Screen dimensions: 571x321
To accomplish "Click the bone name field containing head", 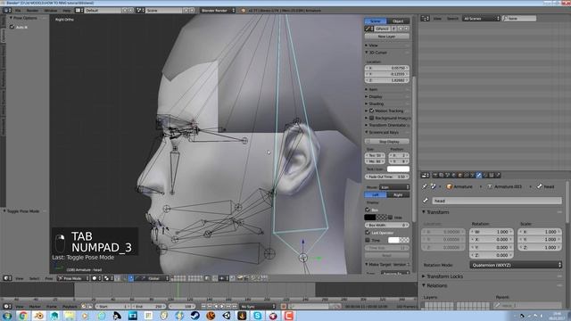I will pyautogui.click(x=497, y=201).
